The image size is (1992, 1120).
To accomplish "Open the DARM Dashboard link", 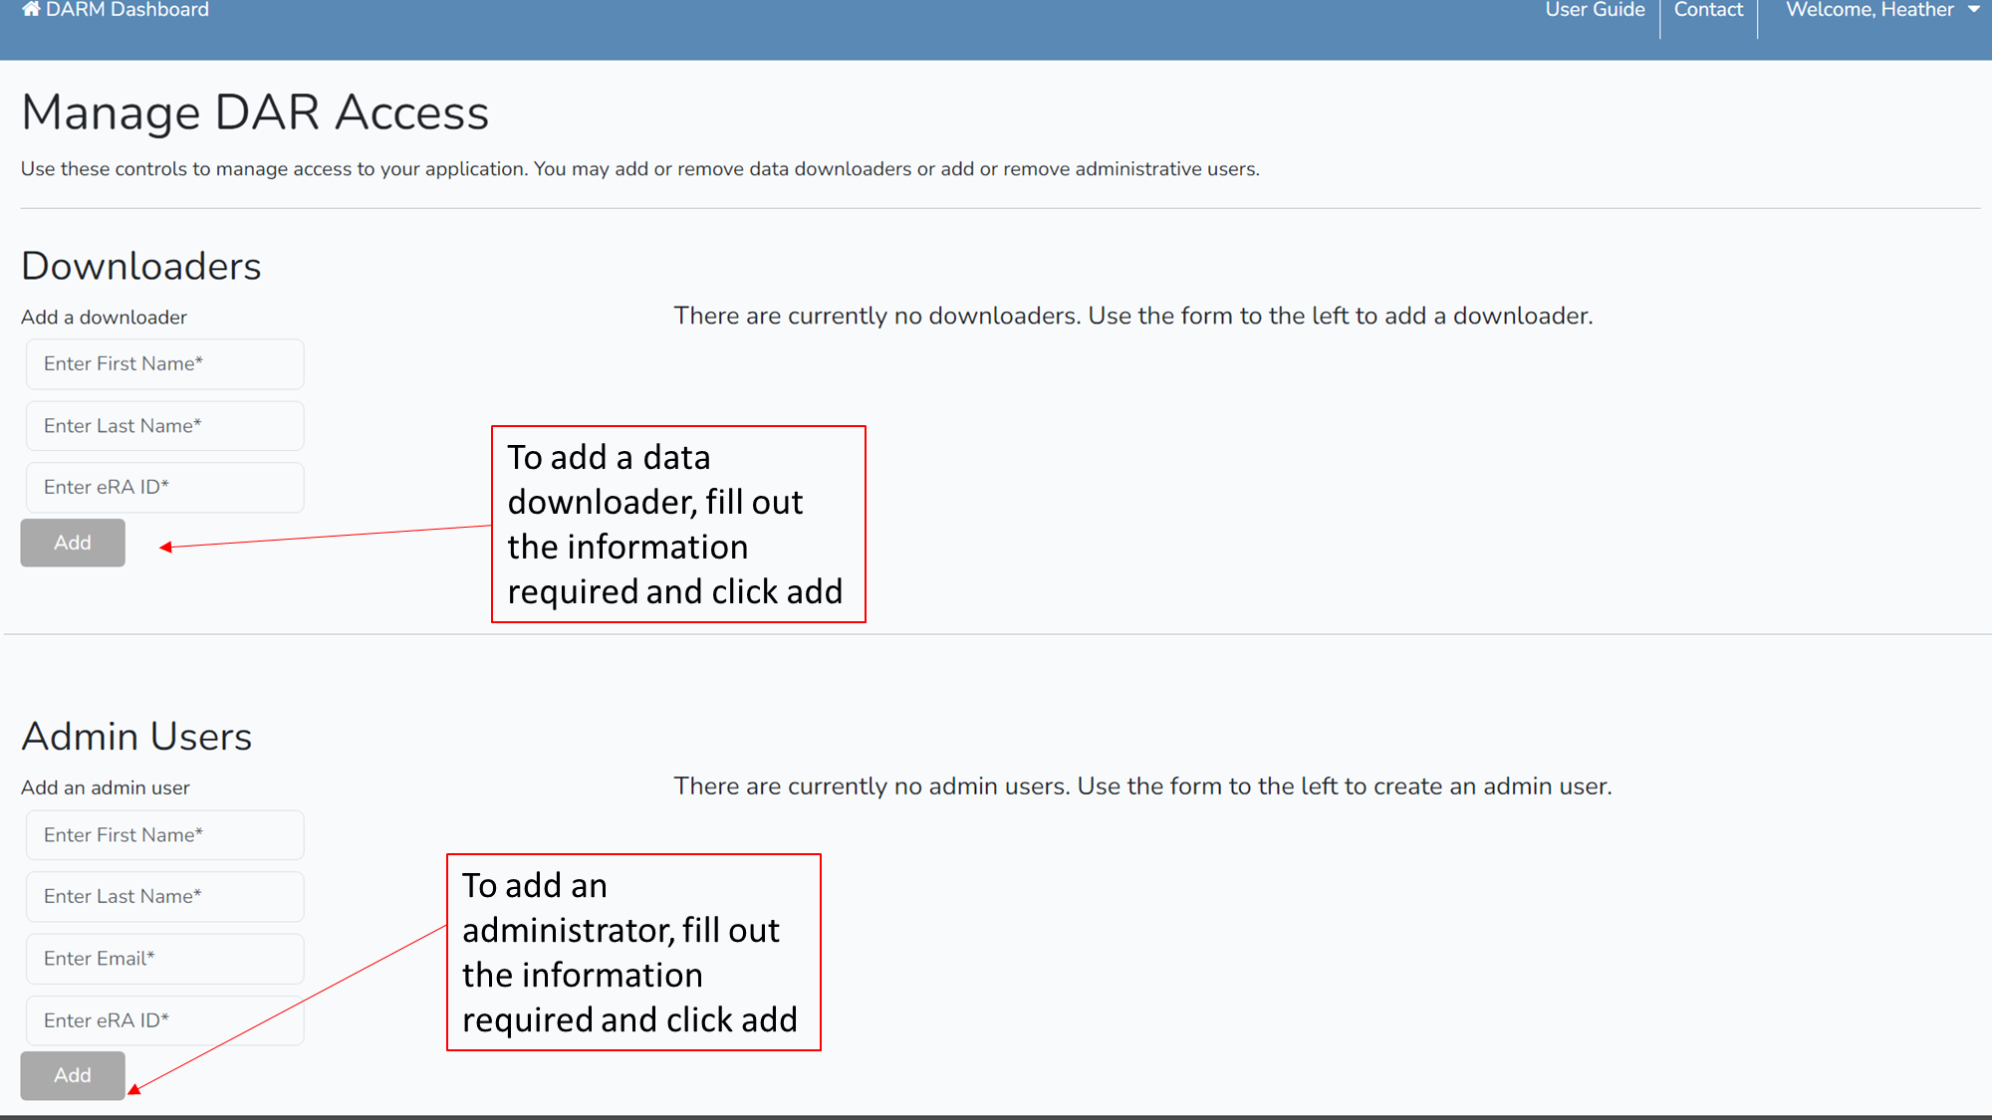I will tap(126, 10).
